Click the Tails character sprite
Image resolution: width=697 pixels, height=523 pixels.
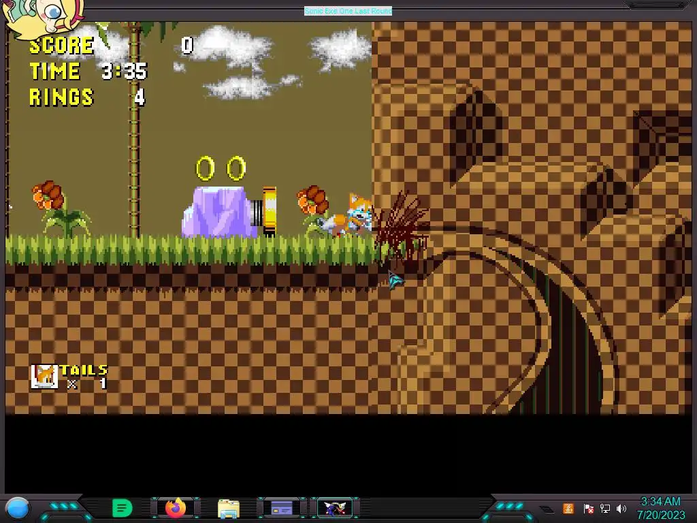349,216
